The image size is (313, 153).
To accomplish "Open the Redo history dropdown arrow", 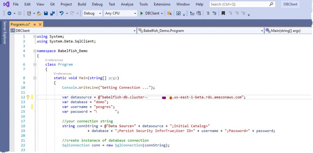I will pyautogui.click(x=77, y=13).
